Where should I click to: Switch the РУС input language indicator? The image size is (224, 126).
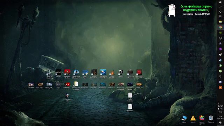pos(220,112)
